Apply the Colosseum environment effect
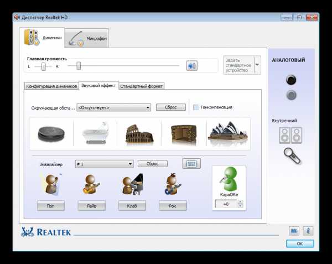Viewport: 332px width, 264px height. 139,134
